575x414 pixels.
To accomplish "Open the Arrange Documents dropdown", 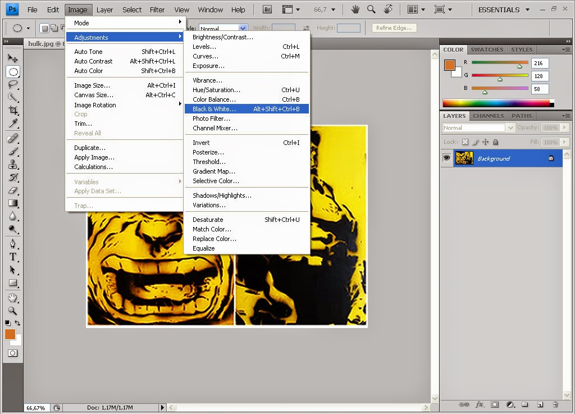I will (416, 10).
